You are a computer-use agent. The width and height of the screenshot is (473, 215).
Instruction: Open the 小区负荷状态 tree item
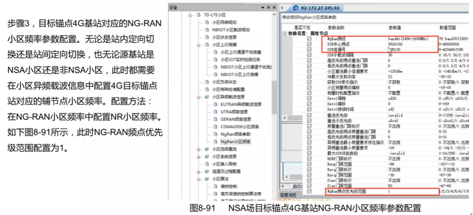(x=224, y=82)
